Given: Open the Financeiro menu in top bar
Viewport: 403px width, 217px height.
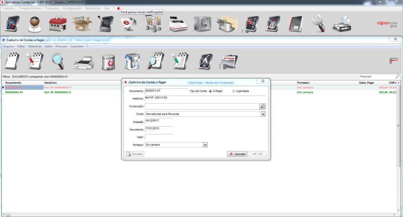Looking at the screenshot, I should click(52, 8).
